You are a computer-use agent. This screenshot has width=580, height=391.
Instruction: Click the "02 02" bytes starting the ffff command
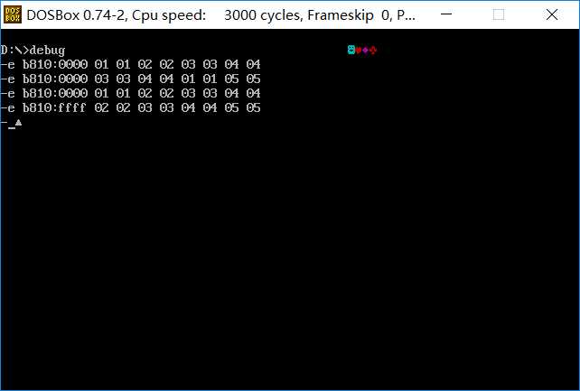point(112,108)
